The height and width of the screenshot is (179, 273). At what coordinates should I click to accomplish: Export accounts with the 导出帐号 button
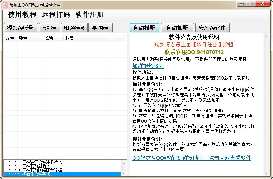[x=100, y=28]
